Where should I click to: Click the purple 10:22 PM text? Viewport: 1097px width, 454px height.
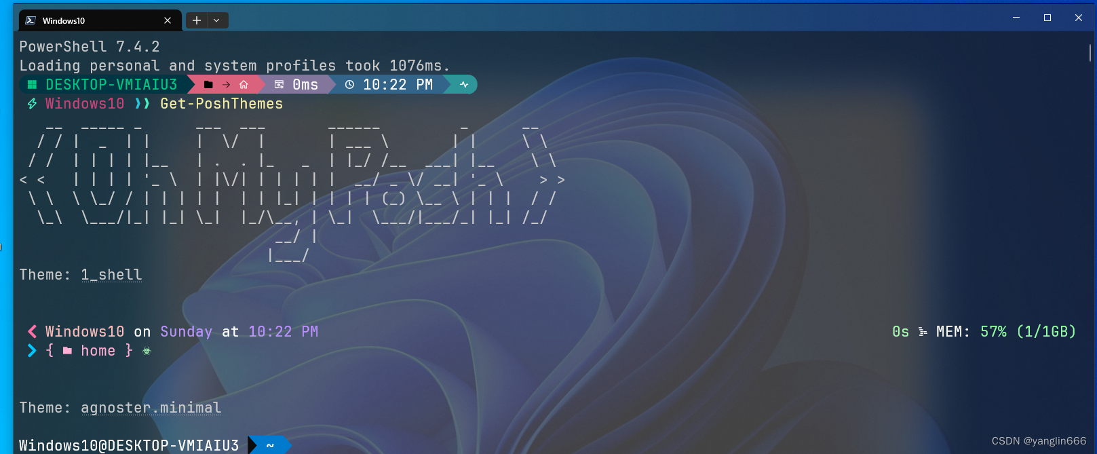(284, 332)
